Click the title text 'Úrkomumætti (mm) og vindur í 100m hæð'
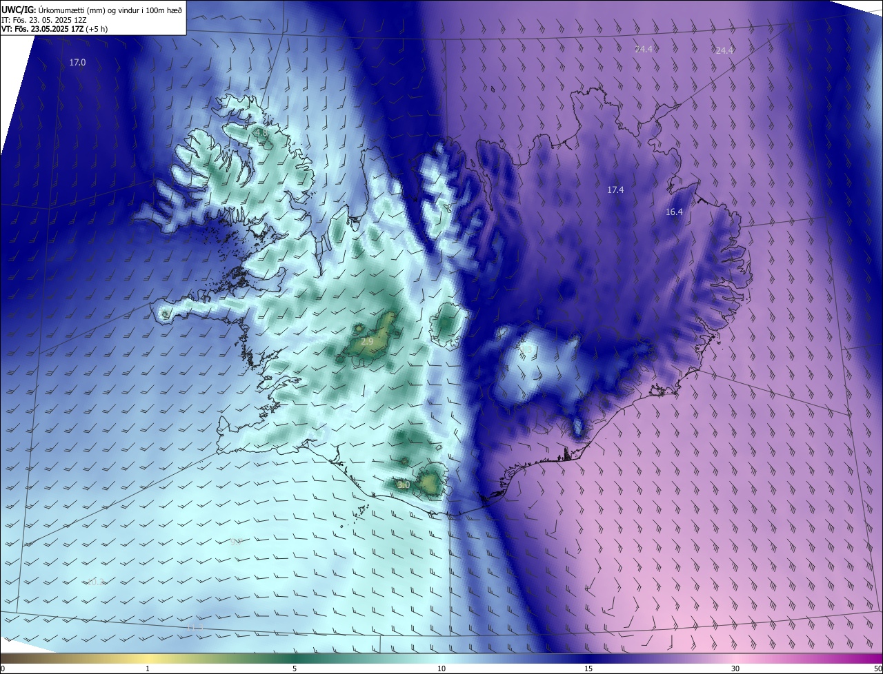 click(110, 9)
